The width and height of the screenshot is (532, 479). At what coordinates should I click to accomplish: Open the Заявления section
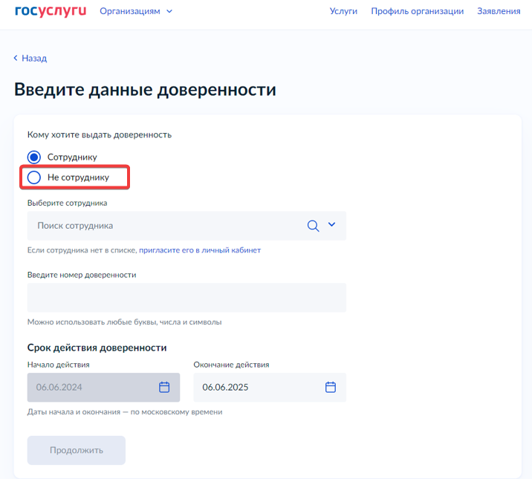tap(499, 11)
